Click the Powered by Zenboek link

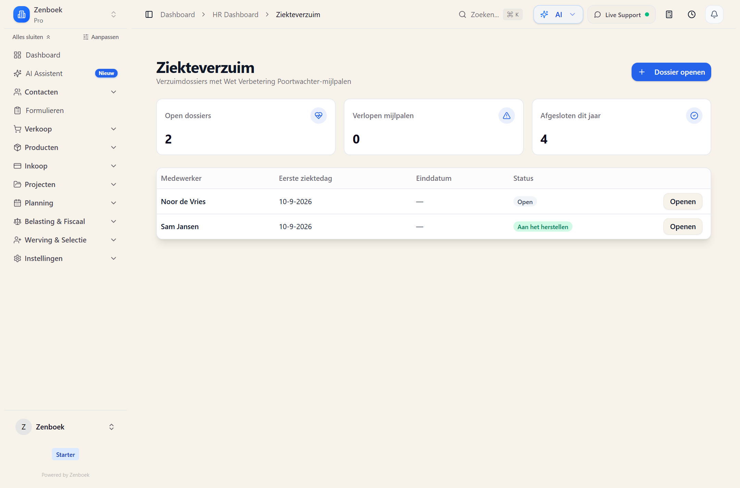pos(65,475)
